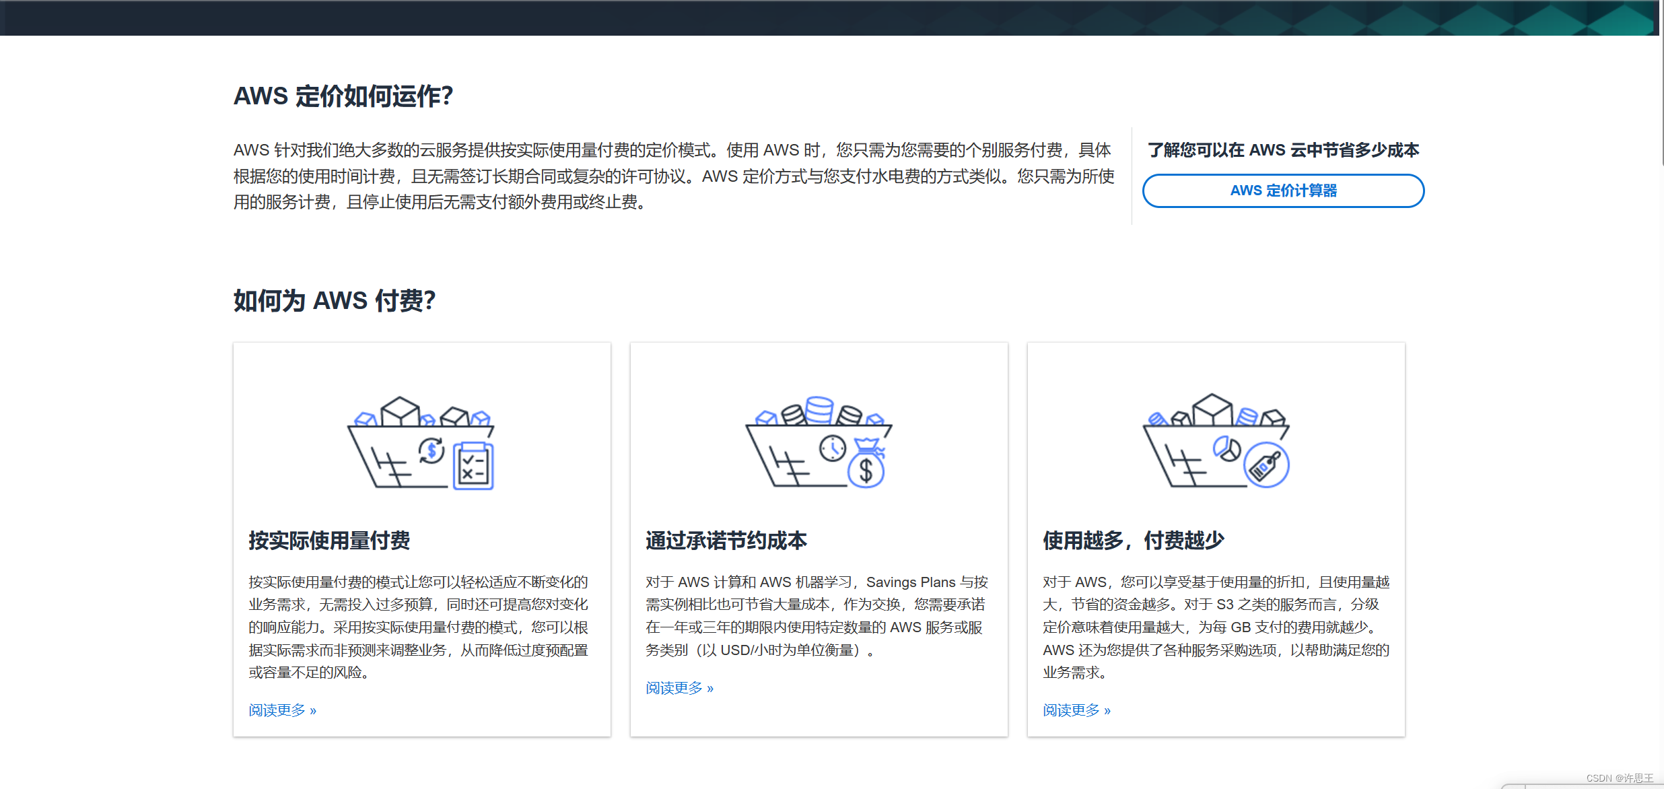This screenshot has height=789, width=1664.
Task: Select the 按实际使用量付费 card heading
Action: [329, 540]
